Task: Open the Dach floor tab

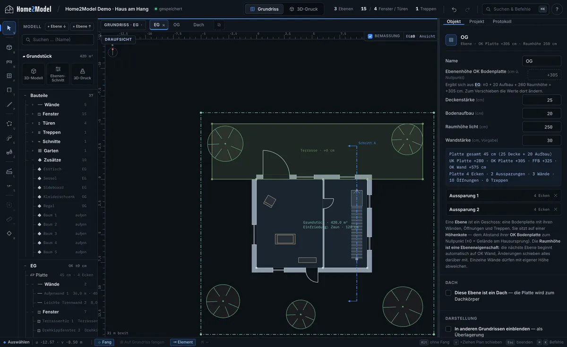Action: (x=199, y=25)
